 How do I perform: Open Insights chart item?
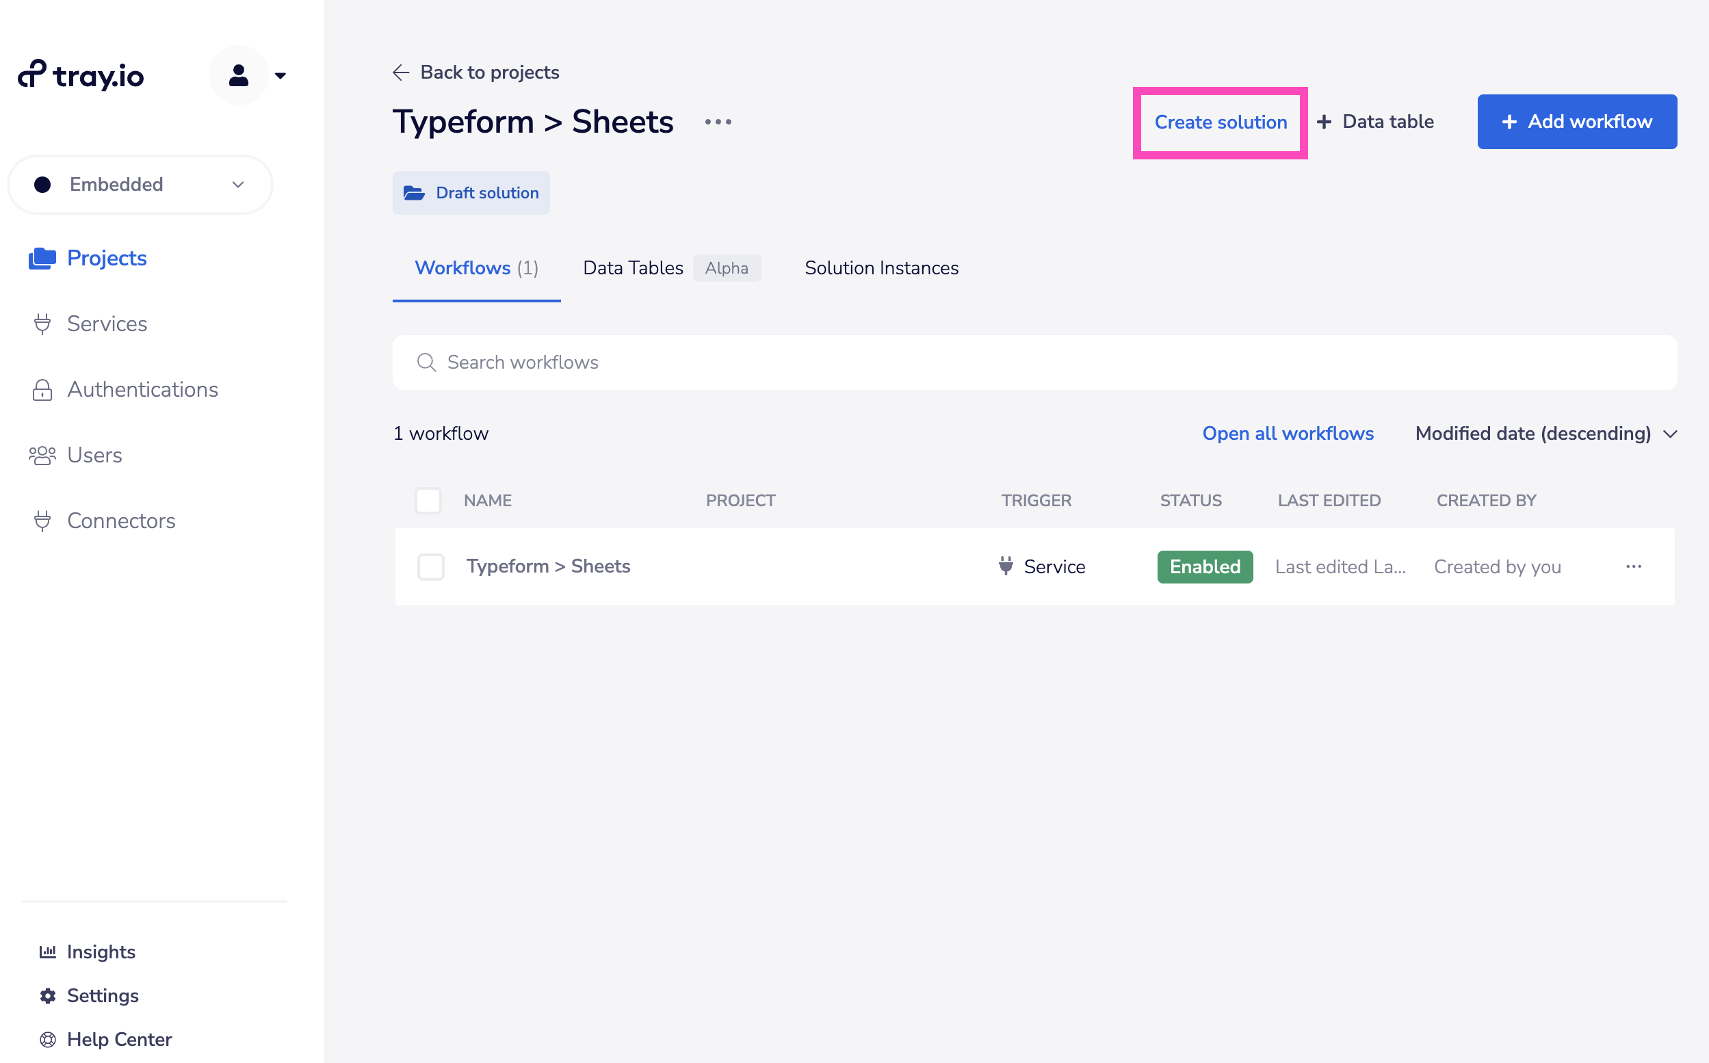(x=101, y=952)
